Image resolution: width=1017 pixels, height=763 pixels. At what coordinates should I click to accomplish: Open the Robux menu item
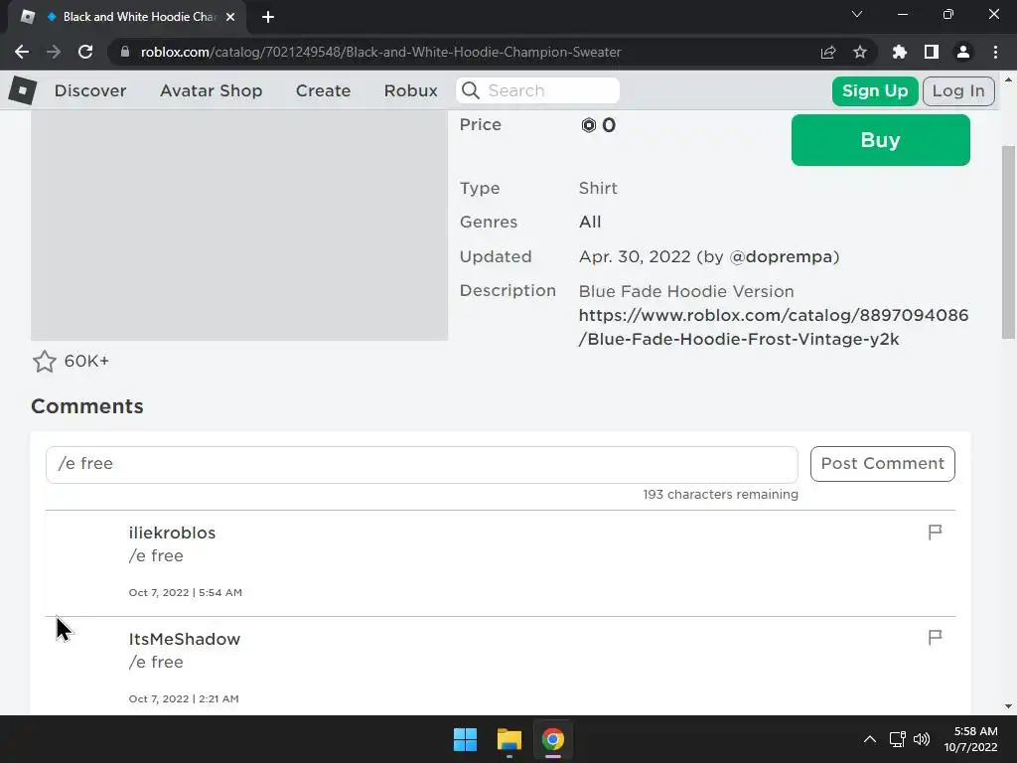click(x=410, y=90)
